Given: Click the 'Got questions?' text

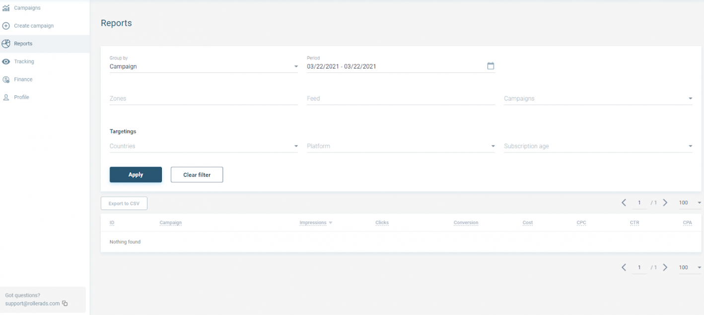Looking at the screenshot, I should click(x=23, y=295).
